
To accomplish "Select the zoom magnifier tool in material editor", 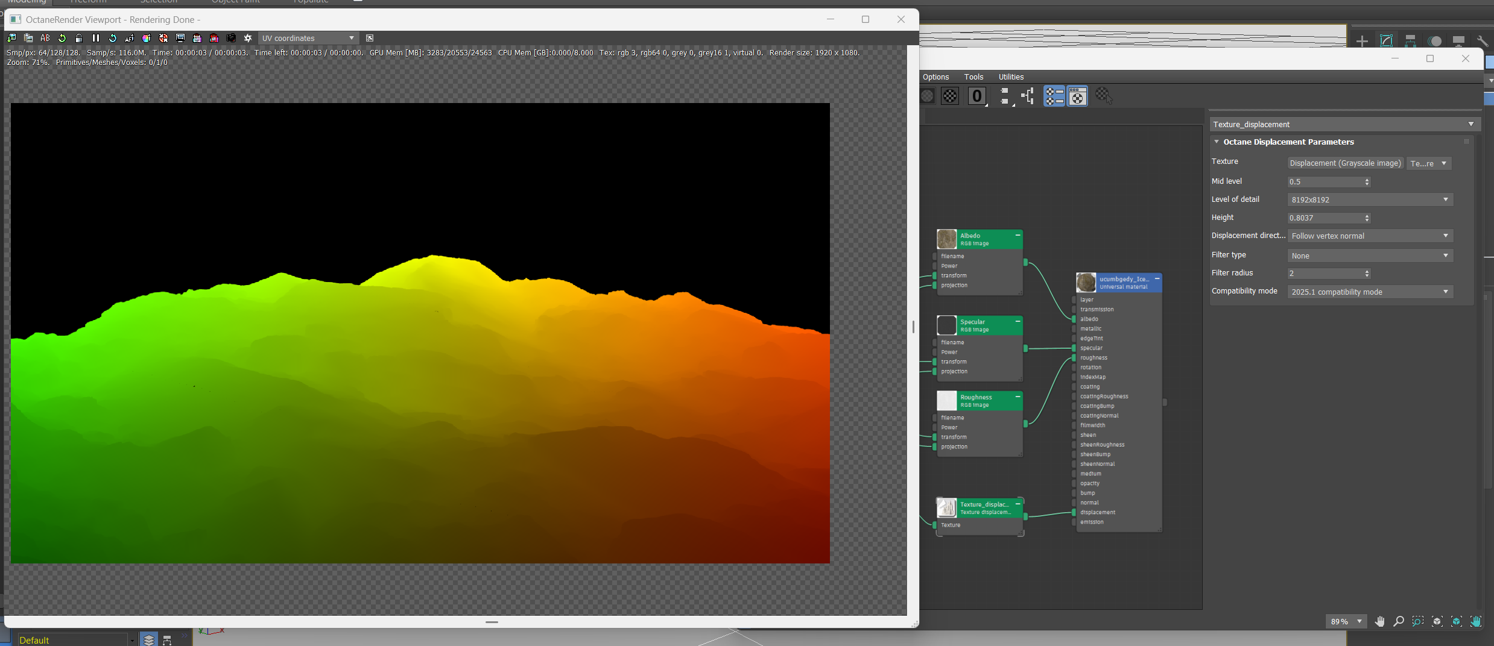I will (1399, 621).
